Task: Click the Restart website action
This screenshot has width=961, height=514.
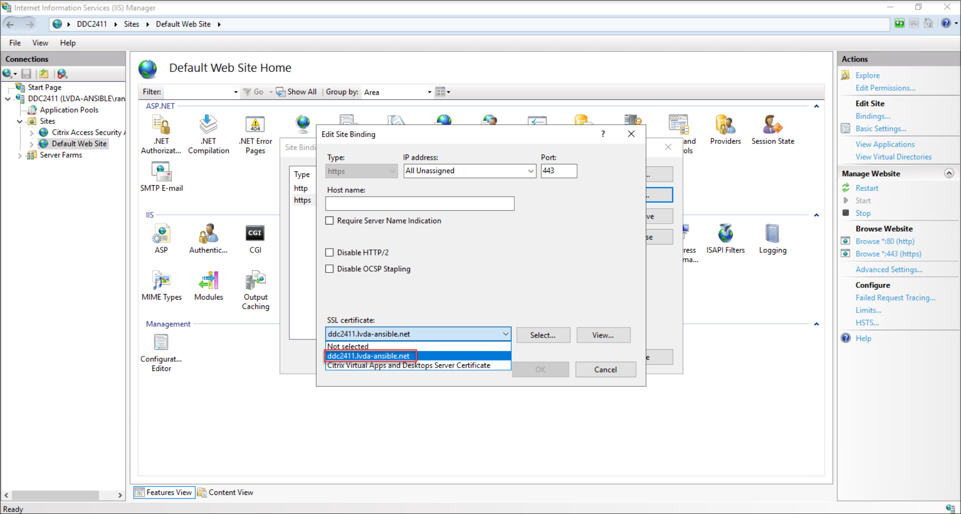Action: coord(867,188)
